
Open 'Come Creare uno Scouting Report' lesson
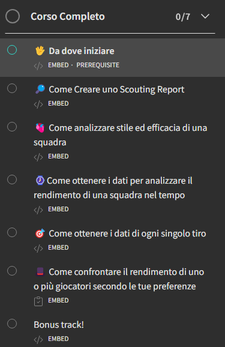[116, 89]
